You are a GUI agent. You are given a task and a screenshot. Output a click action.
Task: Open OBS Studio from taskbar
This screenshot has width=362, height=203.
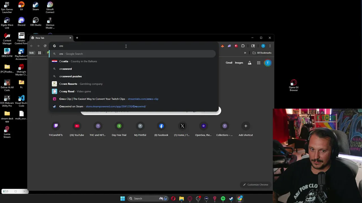198,198
